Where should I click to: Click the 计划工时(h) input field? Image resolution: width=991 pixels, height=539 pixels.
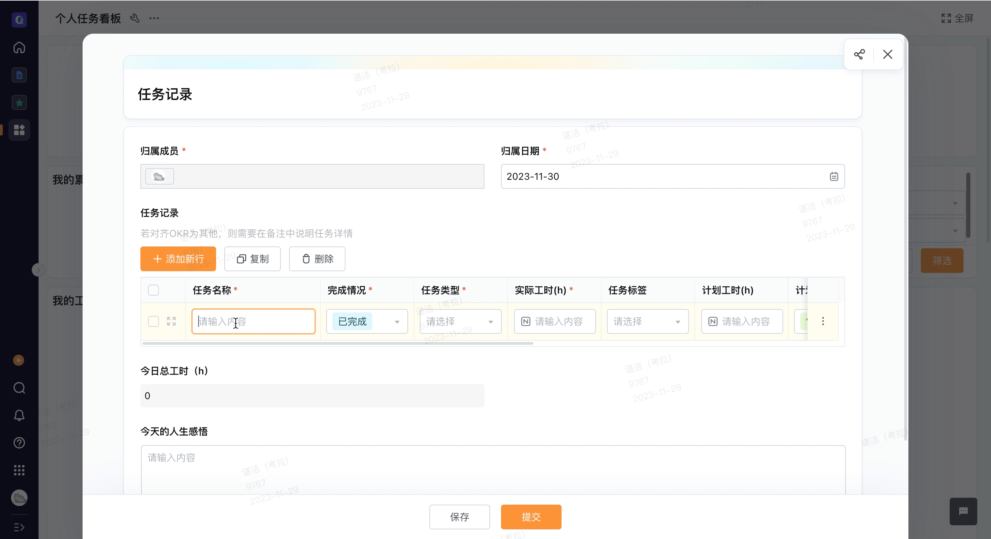tap(742, 321)
